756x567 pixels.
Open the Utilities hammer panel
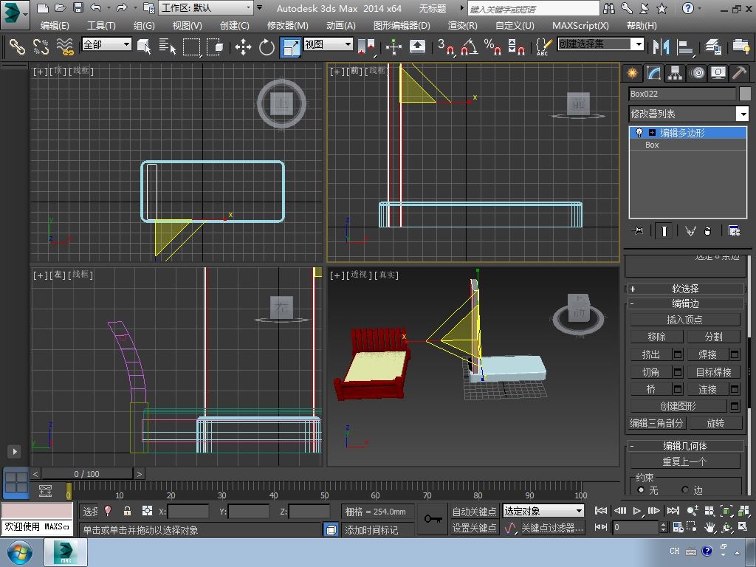pyautogui.click(x=739, y=73)
